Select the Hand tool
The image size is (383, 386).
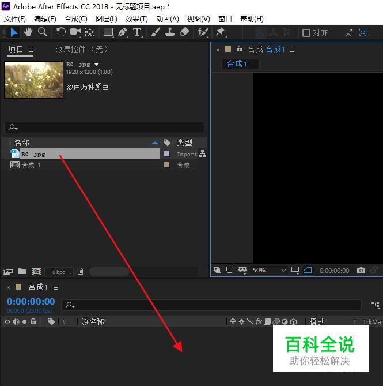click(28, 32)
